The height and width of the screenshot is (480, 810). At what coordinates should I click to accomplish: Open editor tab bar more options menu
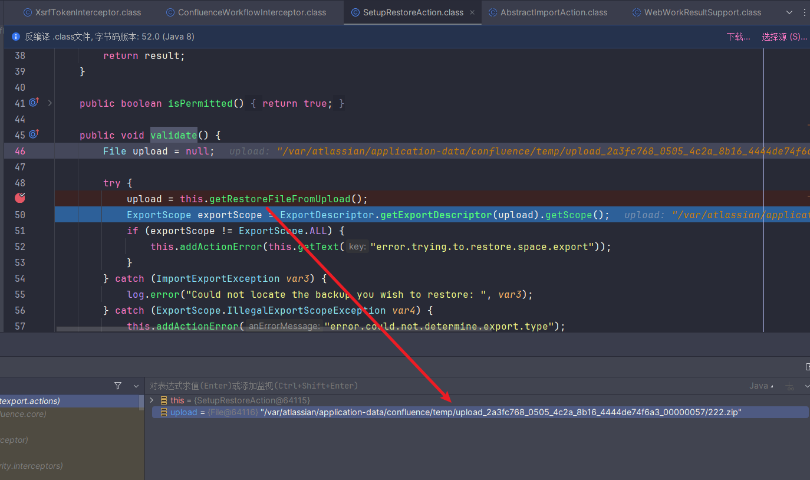[x=806, y=12]
